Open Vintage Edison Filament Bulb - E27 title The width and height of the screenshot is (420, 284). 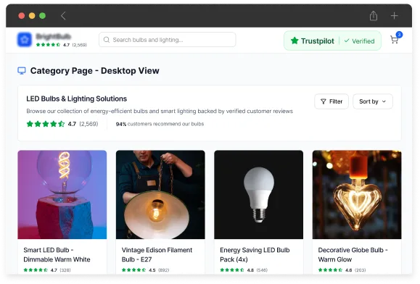click(157, 254)
